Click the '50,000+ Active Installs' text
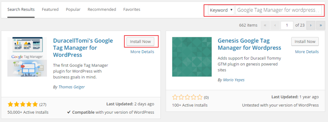The image size is (328, 122). click(x=28, y=112)
